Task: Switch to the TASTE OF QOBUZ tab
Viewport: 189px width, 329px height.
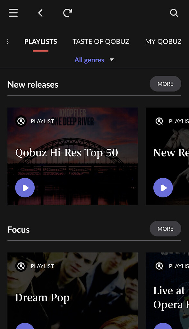Action: pyautogui.click(x=101, y=41)
